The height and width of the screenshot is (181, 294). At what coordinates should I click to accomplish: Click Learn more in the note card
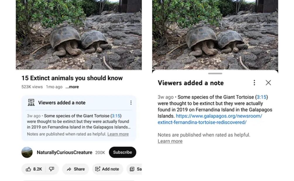click(118, 134)
